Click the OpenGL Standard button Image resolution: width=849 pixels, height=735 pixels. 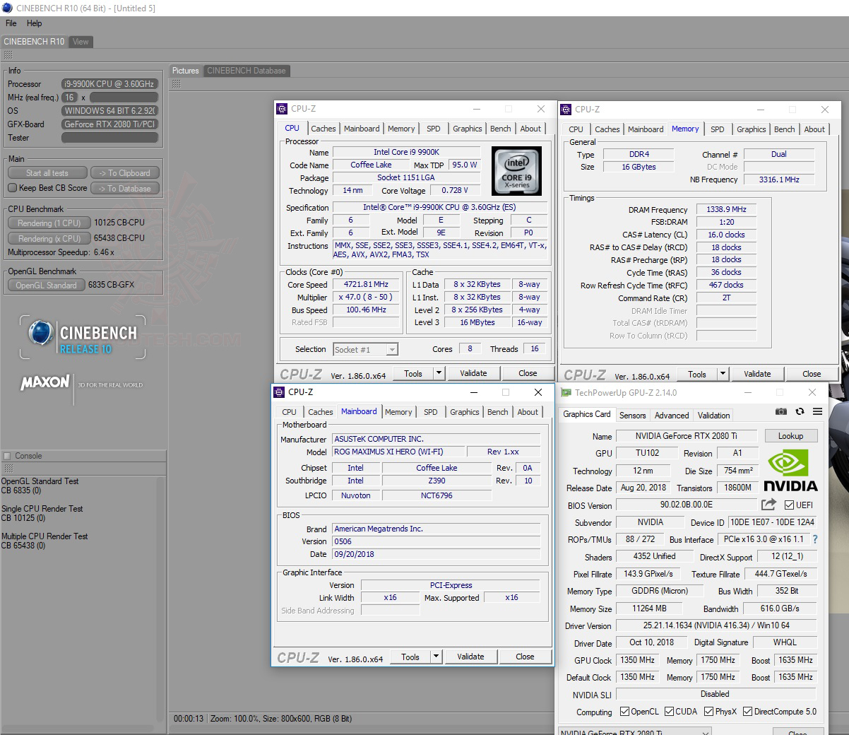pyautogui.click(x=47, y=285)
